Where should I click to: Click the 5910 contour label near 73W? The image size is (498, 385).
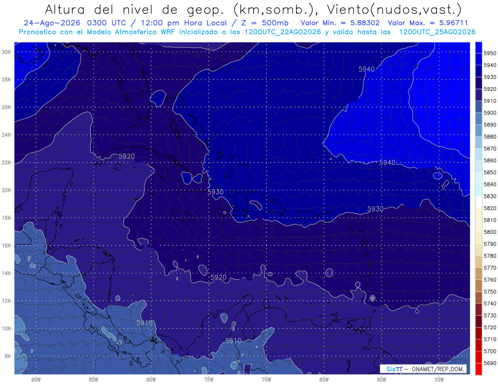click(233, 341)
